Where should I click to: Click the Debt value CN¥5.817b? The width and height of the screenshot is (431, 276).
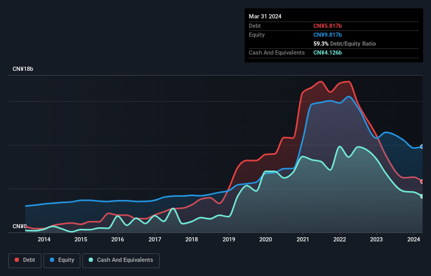(x=328, y=26)
